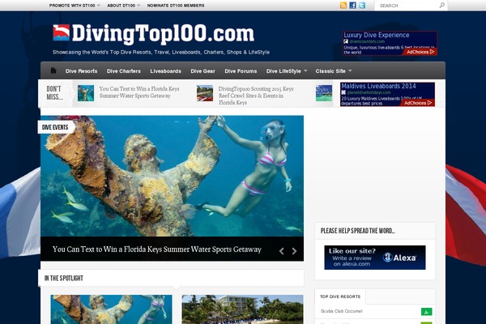Open Nominate DT100 Members page

point(176,6)
